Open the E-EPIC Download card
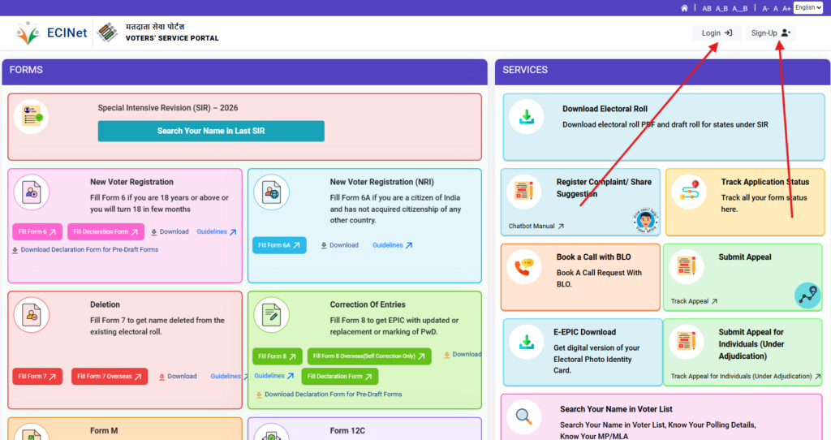The width and height of the screenshot is (831, 440). (583, 352)
